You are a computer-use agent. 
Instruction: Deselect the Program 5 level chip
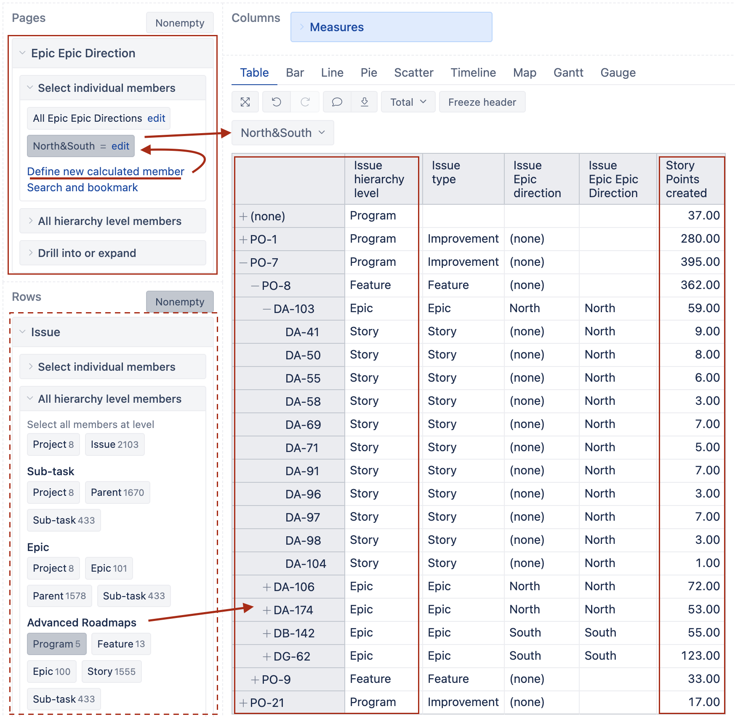click(57, 644)
